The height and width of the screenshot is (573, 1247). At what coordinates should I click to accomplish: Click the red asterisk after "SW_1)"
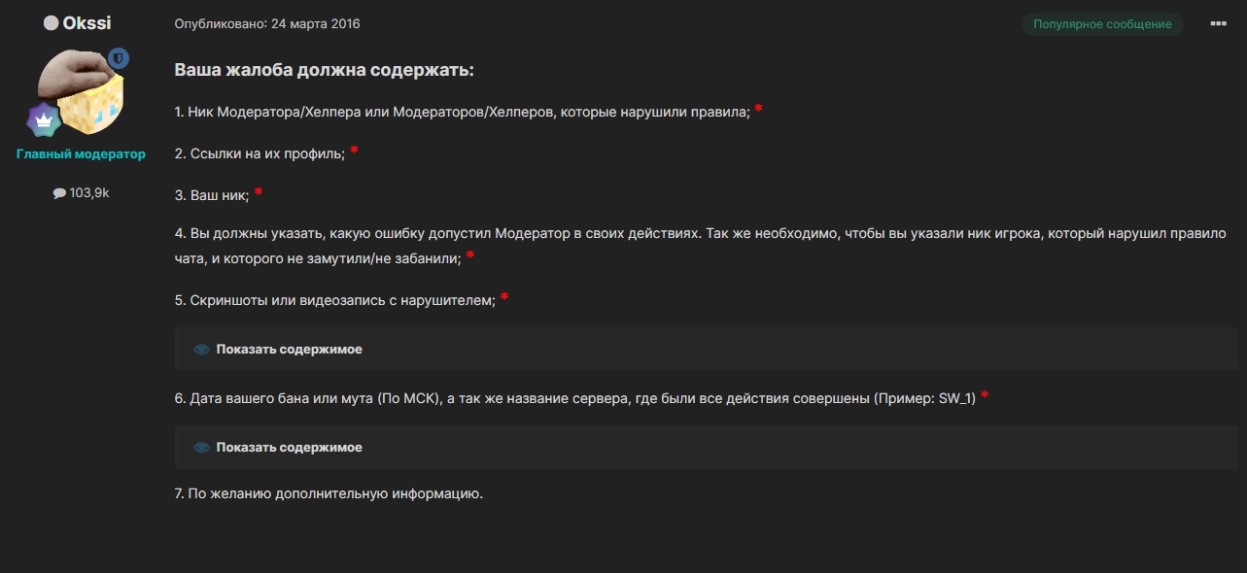[985, 395]
